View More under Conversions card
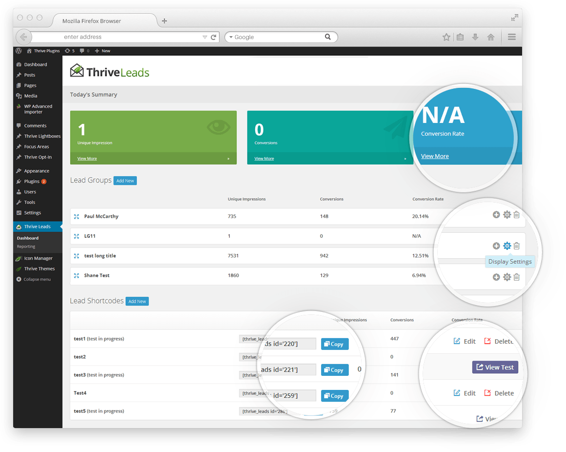The width and height of the screenshot is (566, 452). (264, 159)
